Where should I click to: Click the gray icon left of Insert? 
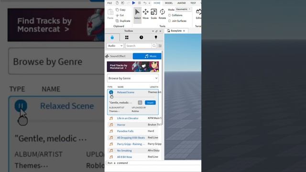pyautogui.click(x=140, y=103)
